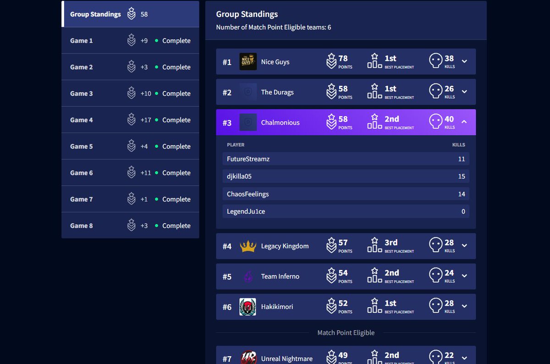Click Hakikimori podium placement icon
The width and height of the screenshot is (550, 364).
(x=374, y=305)
